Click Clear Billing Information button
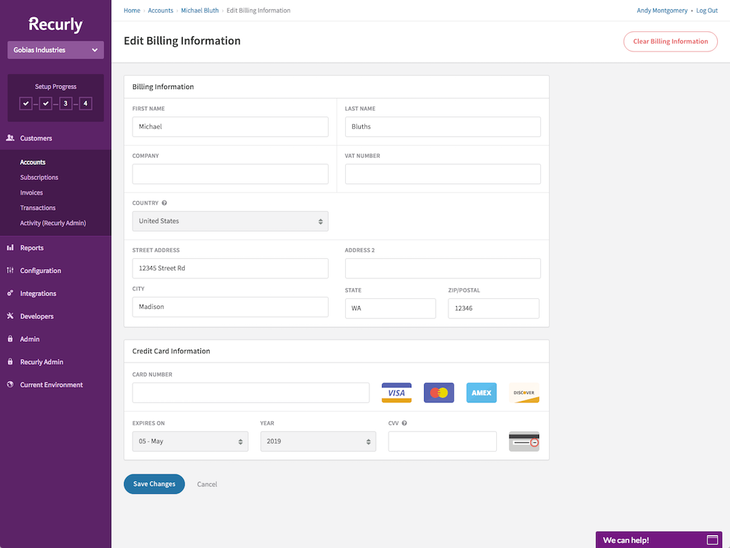This screenshot has height=548, width=730. [x=670, y=41]
